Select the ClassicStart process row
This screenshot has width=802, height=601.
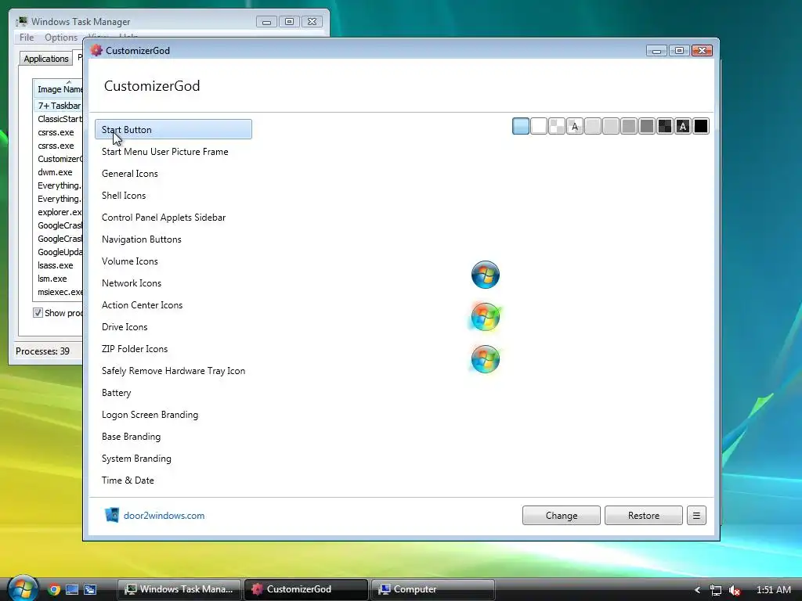(58, 119)
